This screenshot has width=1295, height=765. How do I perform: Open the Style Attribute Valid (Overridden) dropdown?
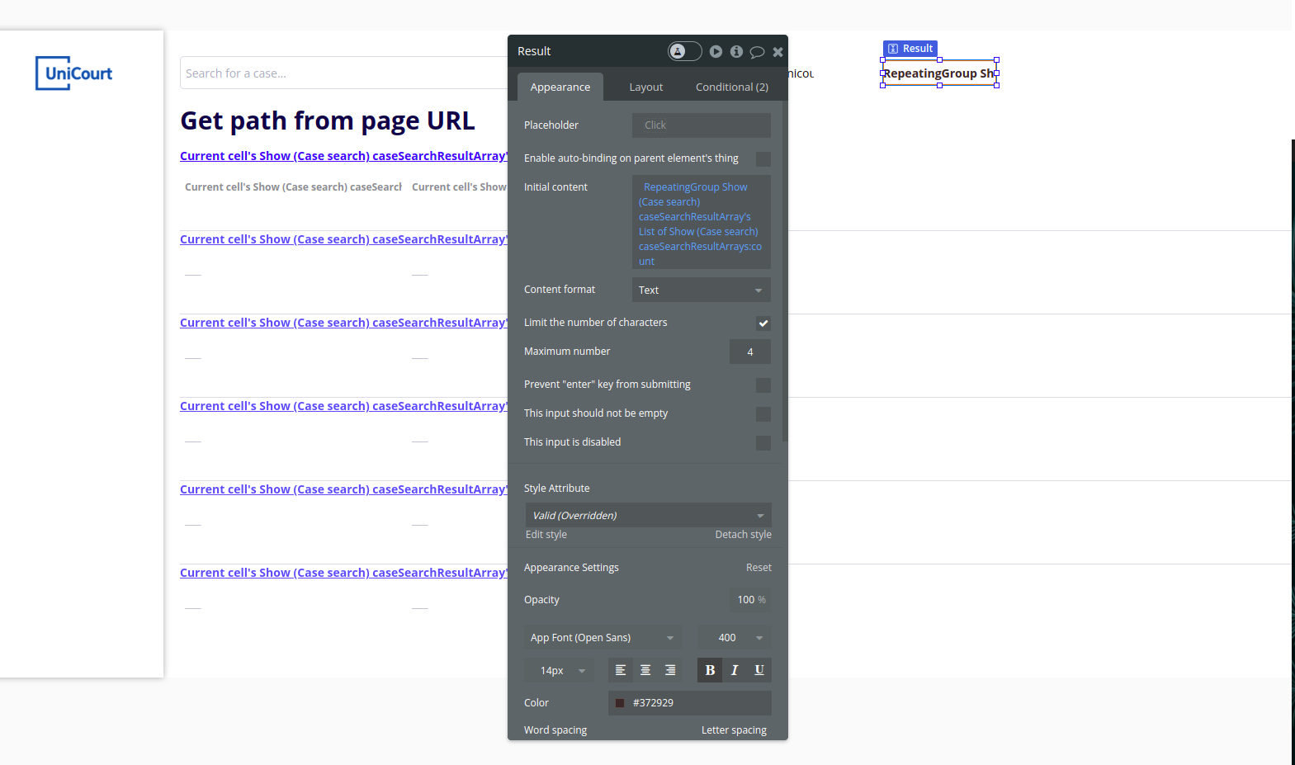(x=649, y=515)
